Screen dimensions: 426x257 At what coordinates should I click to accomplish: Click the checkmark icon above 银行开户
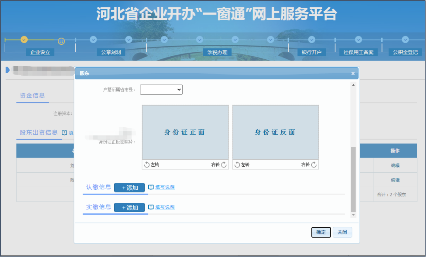tap(311, 40)
